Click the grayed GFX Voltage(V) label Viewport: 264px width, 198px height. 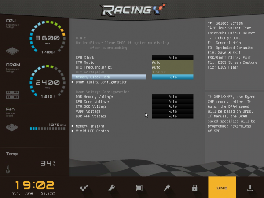pyautogui.click(x=90, y=72)
